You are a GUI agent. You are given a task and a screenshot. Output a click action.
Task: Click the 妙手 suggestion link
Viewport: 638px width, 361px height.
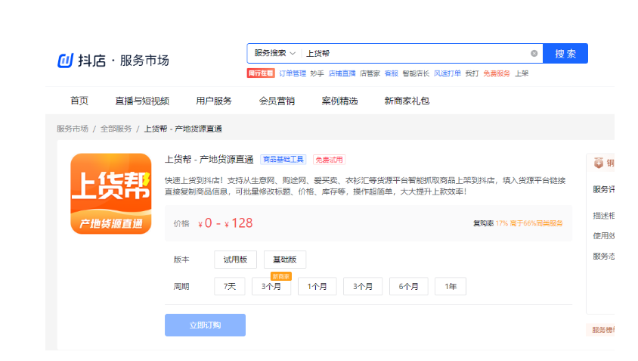317,73
